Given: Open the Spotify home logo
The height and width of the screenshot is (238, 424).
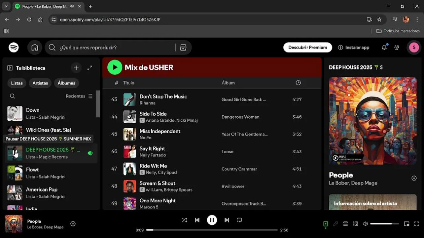Looking at the screenshot, I should (x=14, y=48).
